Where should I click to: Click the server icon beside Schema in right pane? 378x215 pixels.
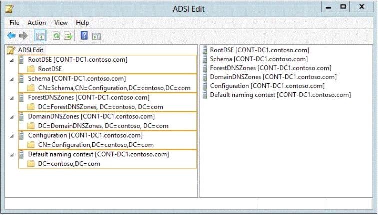(205, 59)
